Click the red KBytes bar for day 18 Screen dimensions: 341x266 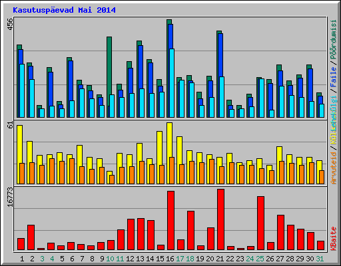(x=190, y=231)
